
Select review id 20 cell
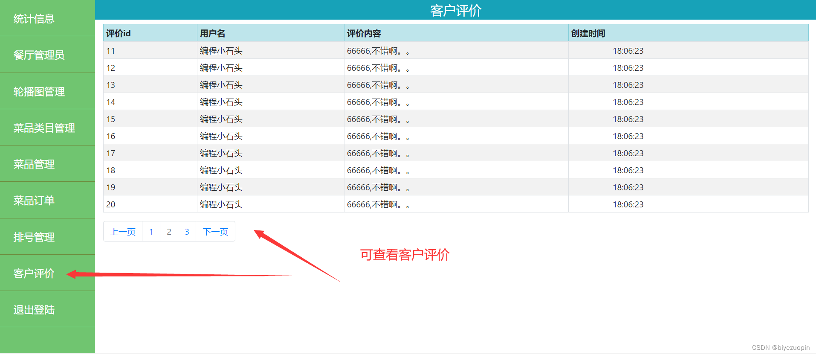[x=150, y=204]
